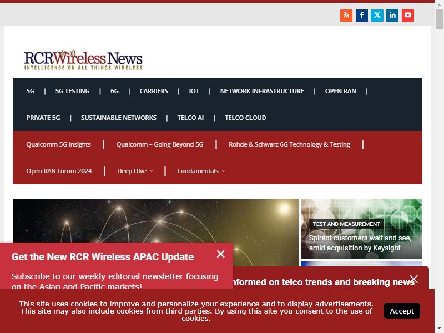Open the 5G menu item

31,91
